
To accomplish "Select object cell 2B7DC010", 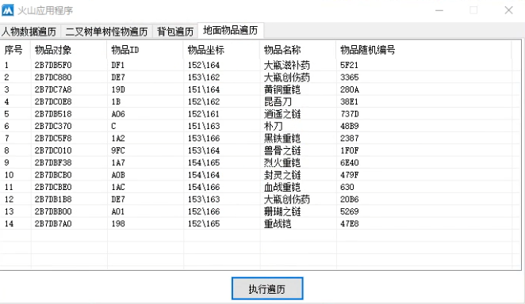I will tap(53, 150).
